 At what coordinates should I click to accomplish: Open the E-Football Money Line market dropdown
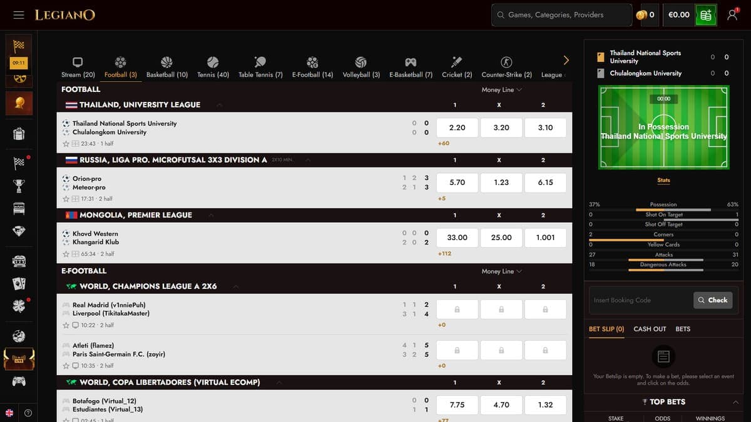(501, 271)
